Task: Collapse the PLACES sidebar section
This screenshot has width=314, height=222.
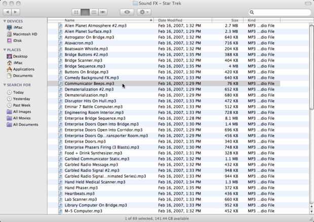Action: point(5,50)
